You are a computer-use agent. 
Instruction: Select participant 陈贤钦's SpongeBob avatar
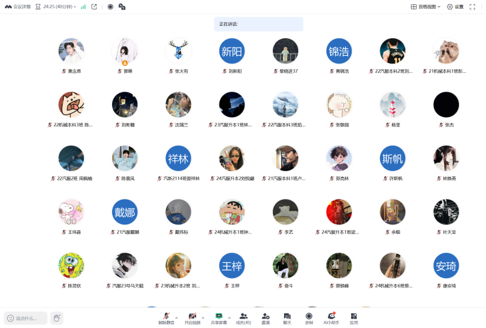(x=71, y=266)
